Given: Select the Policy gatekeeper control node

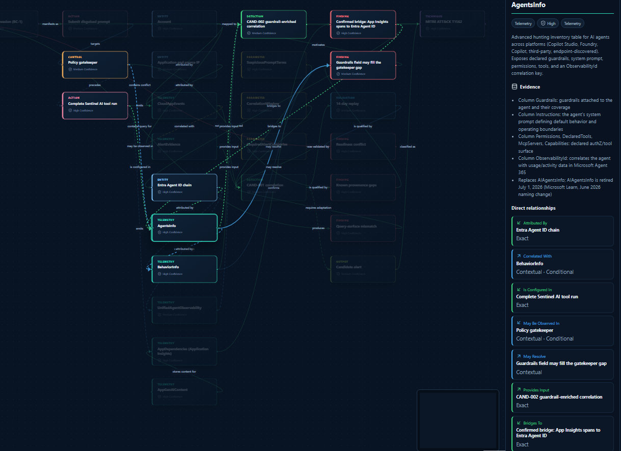Looking at the screenshot, I should [95, 65].
